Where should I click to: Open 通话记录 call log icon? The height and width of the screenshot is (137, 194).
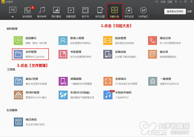[x=153, y=40]
